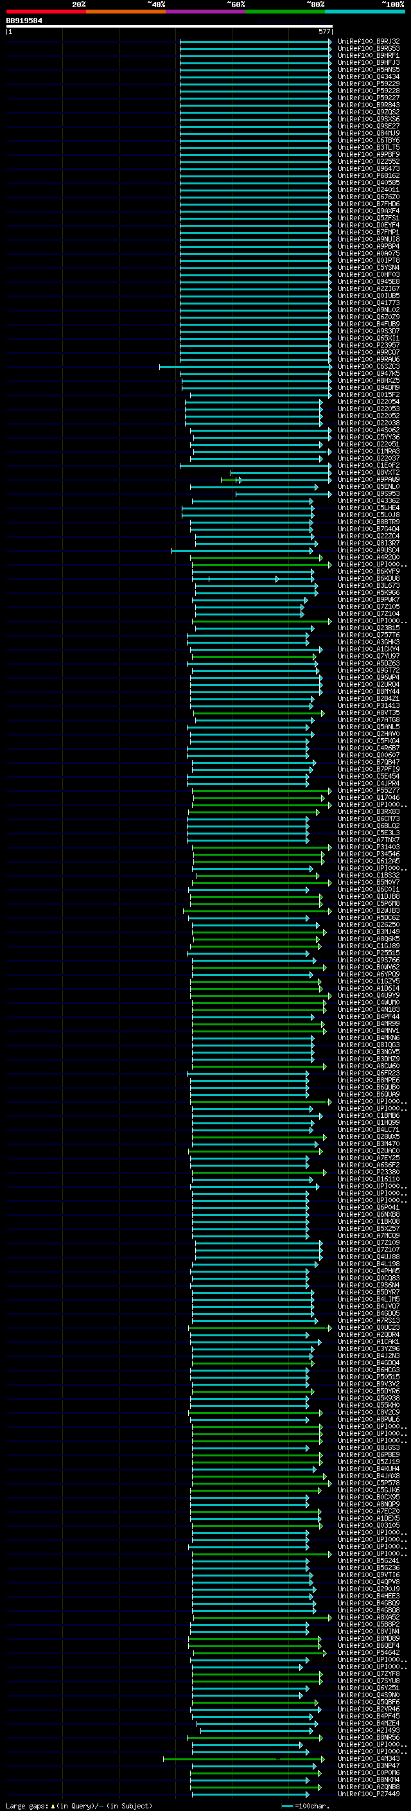Open hit UniRef100_Q9SE27
411x1811 pixels.
click(368, 127)
